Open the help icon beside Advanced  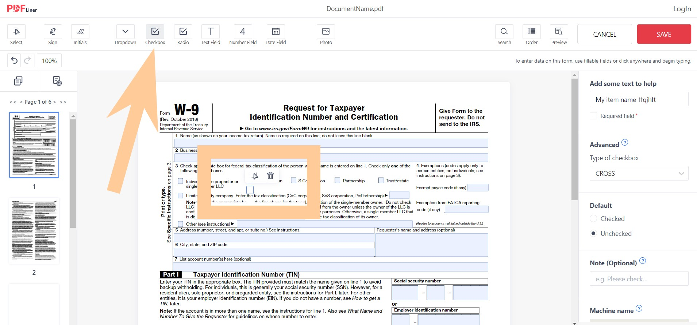[x=625, y=142]
